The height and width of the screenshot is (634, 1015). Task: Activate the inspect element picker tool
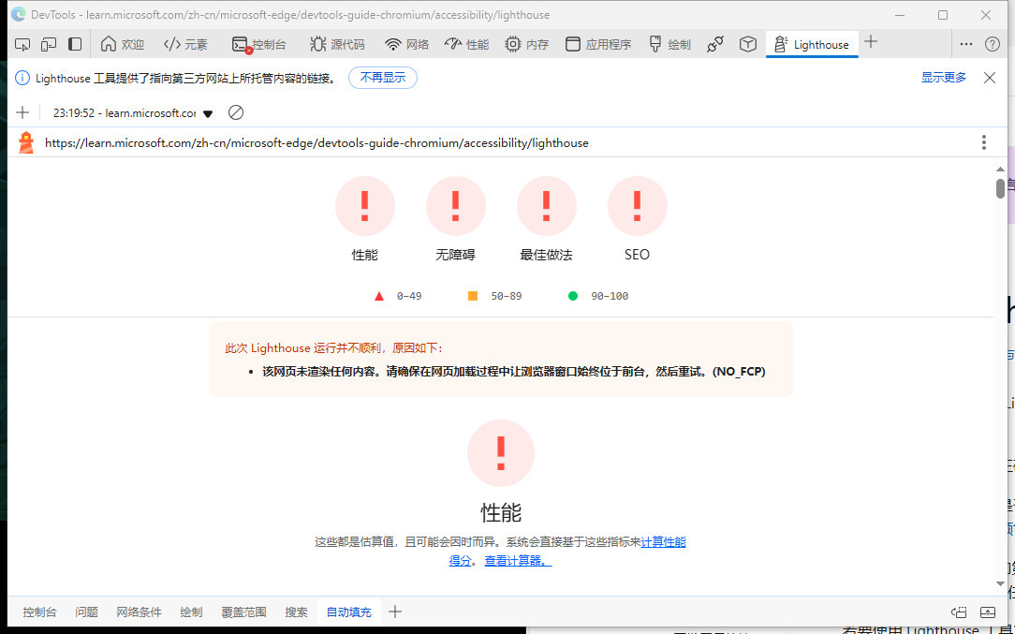coord(22,44)
